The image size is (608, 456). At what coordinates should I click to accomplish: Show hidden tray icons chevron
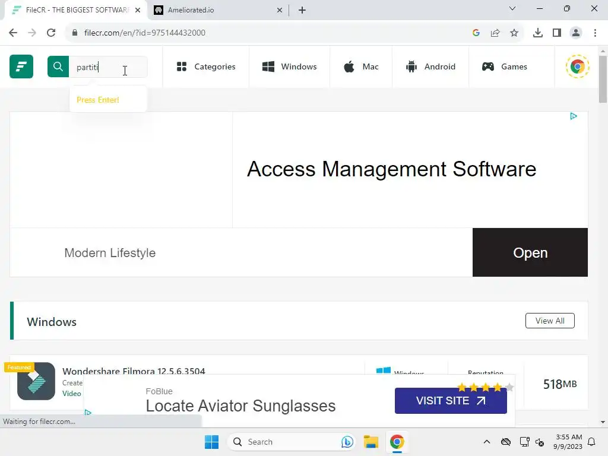(x=487, y=442)
